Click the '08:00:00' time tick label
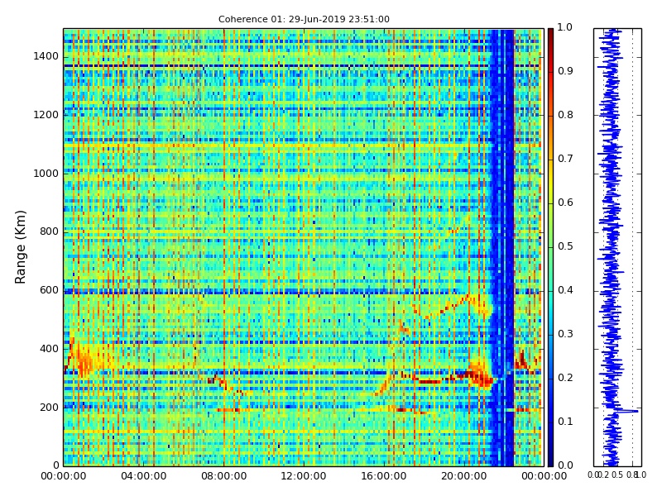This screenshot has height=496, width=662. (223, 476)
